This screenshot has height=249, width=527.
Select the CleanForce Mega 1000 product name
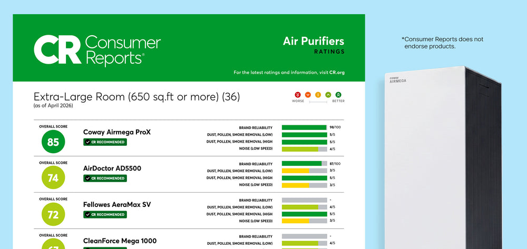pyautogui.click(x=120, y=241)
